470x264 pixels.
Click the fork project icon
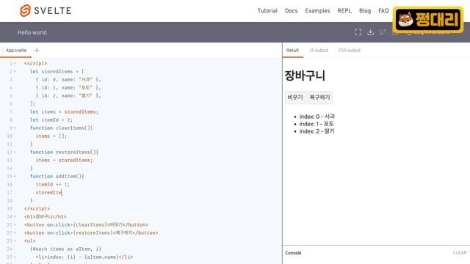tap(383, 32)
